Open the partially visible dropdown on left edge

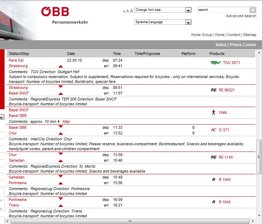coord(2,117)
